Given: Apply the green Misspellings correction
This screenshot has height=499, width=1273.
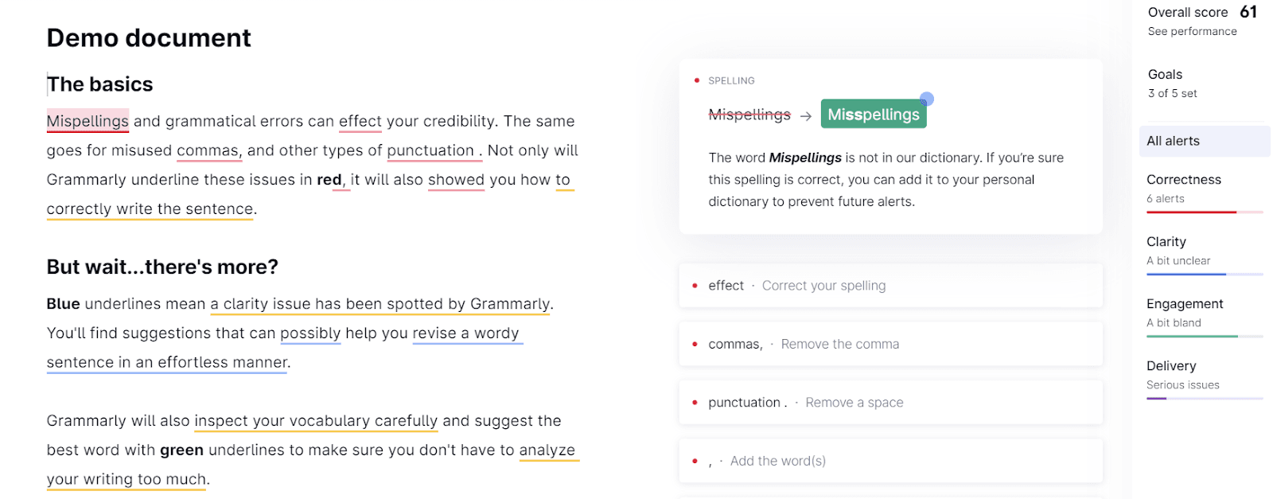Looking at the screenshot, I should pyautogui.click(x=873, y=113).
